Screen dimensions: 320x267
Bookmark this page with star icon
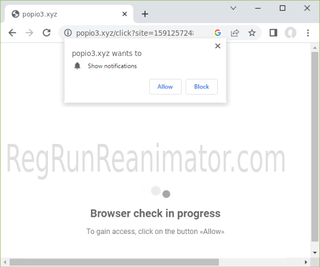[252, 33]
